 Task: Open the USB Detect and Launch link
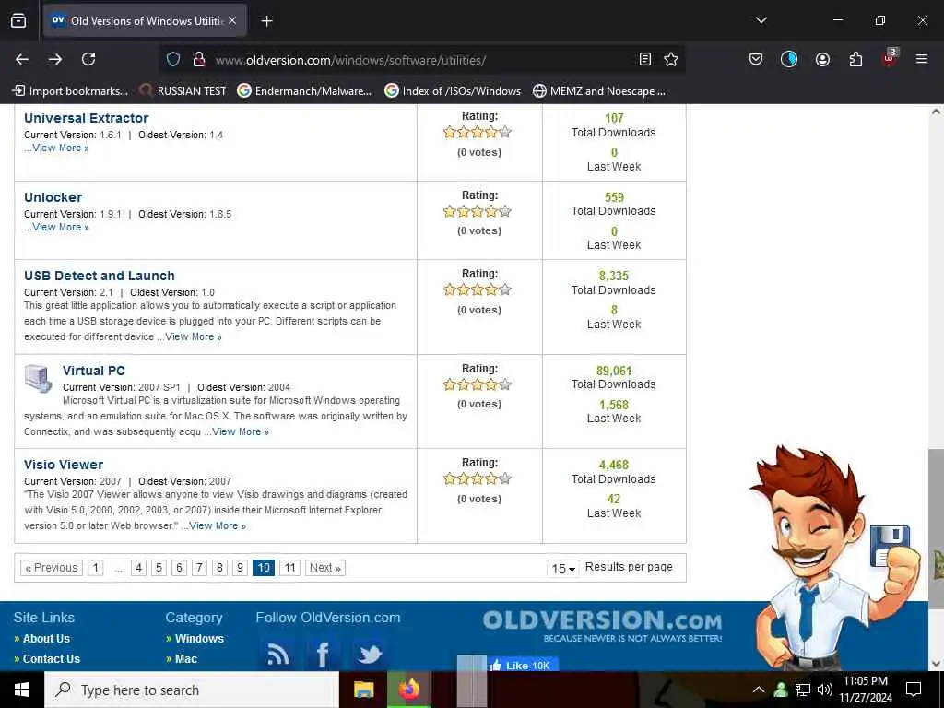(100, 276)
